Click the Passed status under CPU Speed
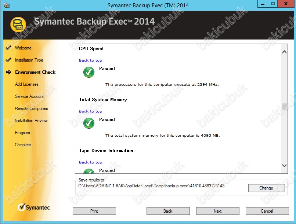Viewport: 296px width, 224px height. coord(107,69)
